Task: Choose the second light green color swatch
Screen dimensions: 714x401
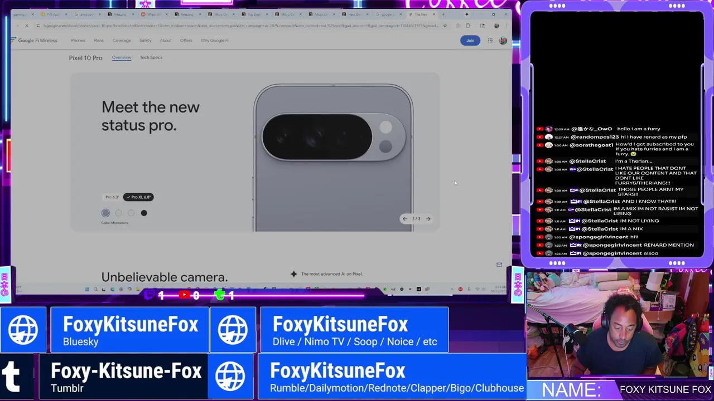Action: (x=118, y=213)
